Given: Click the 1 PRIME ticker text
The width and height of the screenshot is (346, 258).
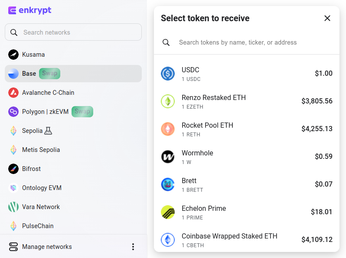Looking at the screenshot, I should coord(192,218).
